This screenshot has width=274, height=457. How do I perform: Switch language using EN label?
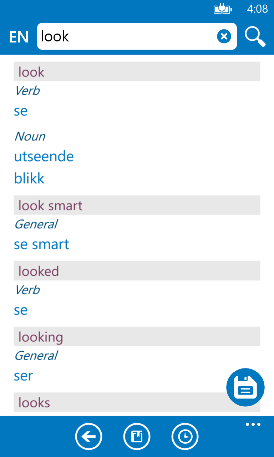click(19, 37)
